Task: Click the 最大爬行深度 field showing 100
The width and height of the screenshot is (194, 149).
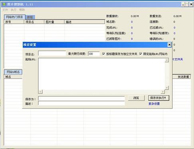Action: (94, 54)
